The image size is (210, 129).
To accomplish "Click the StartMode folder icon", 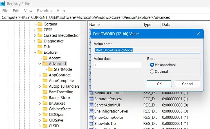I will tap(50, 69).
